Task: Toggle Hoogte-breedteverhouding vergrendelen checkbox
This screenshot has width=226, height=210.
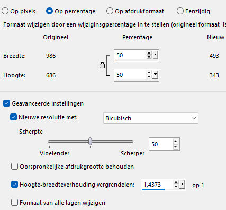Action: tap(14, 185)
